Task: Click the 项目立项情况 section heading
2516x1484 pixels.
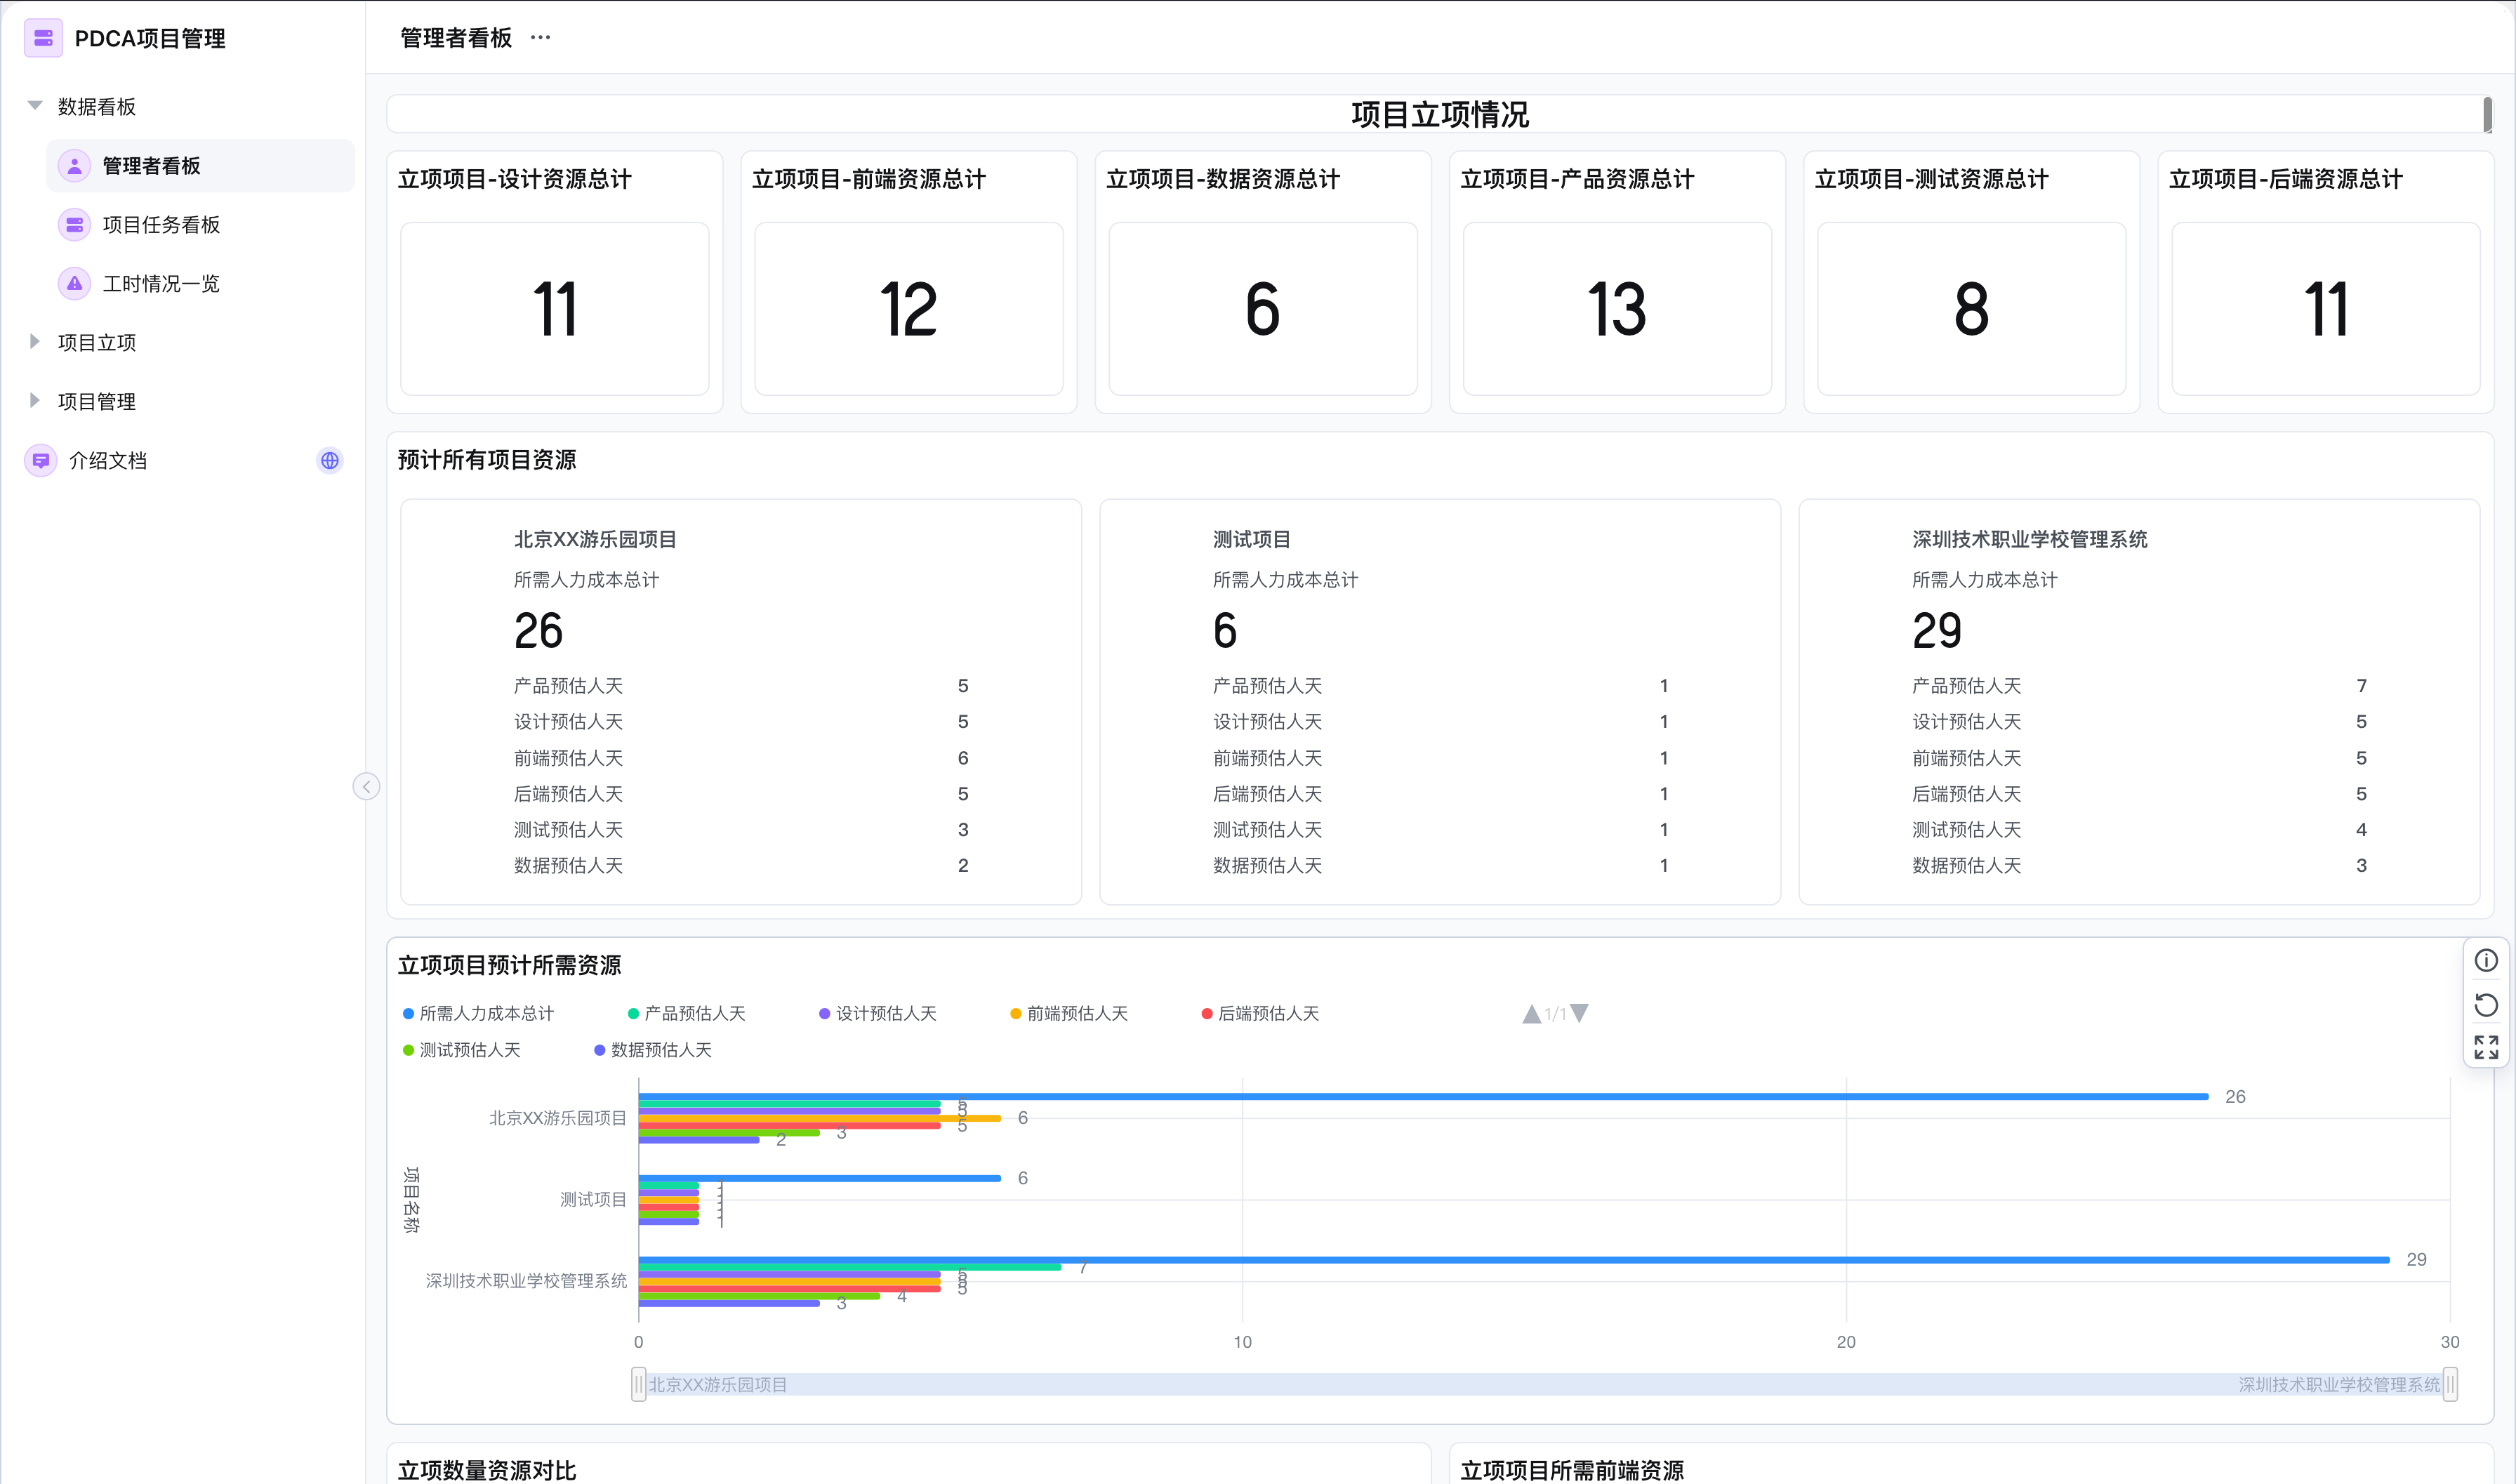Action: (1440, 115)
